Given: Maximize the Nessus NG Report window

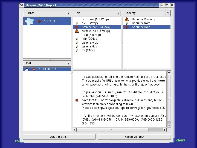Looking at the screenshot, I should (167, 5).
